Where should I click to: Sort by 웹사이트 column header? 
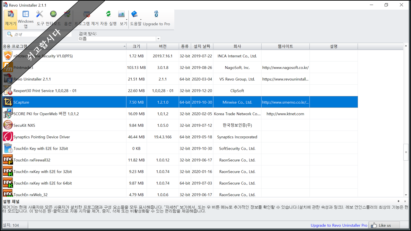coord(285,47)
